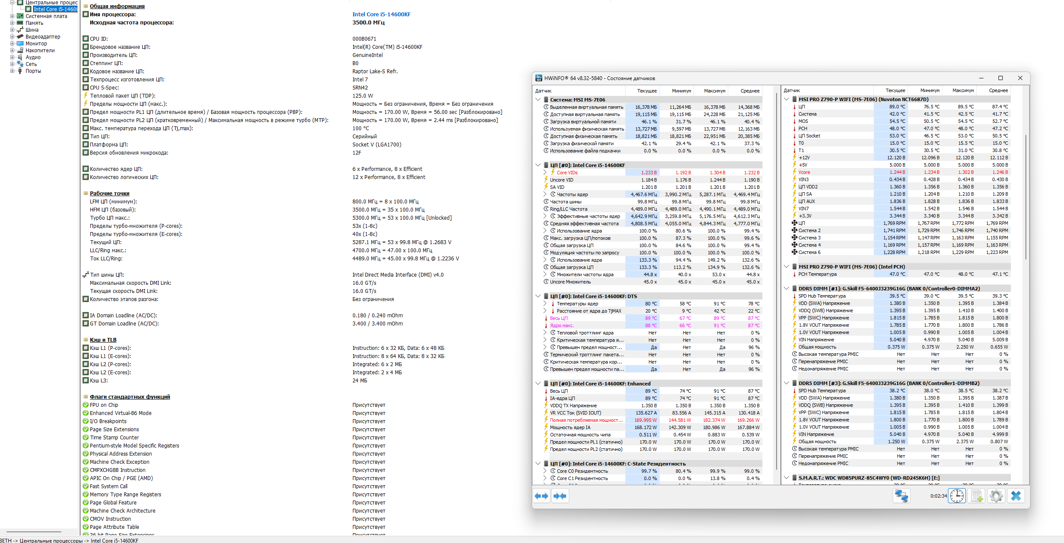1064x543 pixels.
Task: Expand the Температуры ядер row
Action: point(545,304)
